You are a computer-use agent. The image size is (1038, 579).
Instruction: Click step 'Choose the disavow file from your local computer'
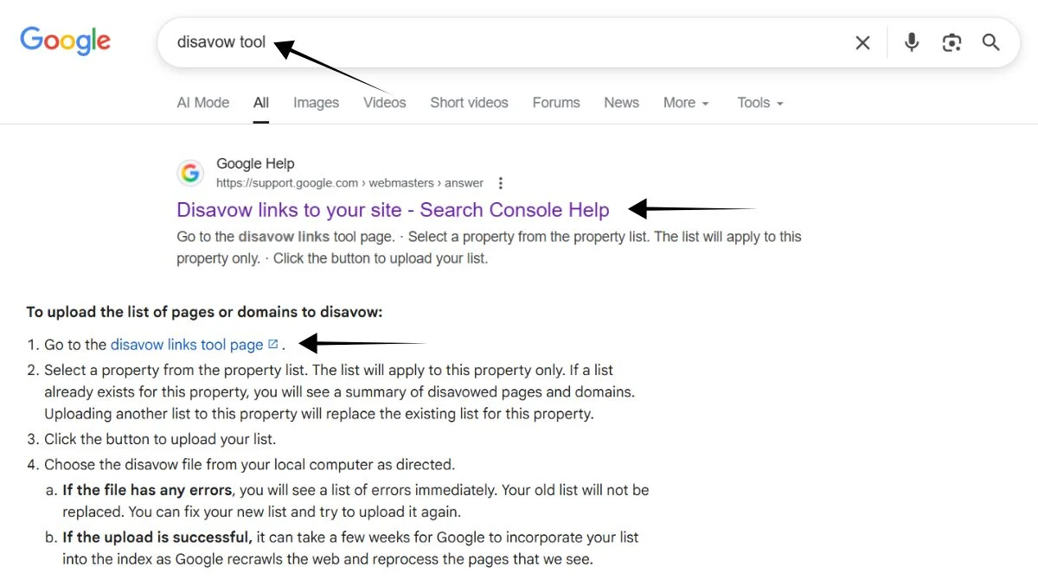(249, 464)
